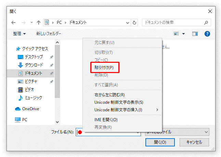Screen dimensions: 221x157
Task: Click the change view icon
Action: pos(177,34)
